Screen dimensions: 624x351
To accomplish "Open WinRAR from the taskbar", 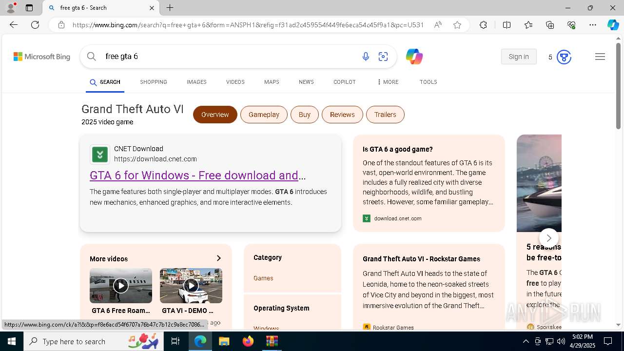I will coord(272,341).
